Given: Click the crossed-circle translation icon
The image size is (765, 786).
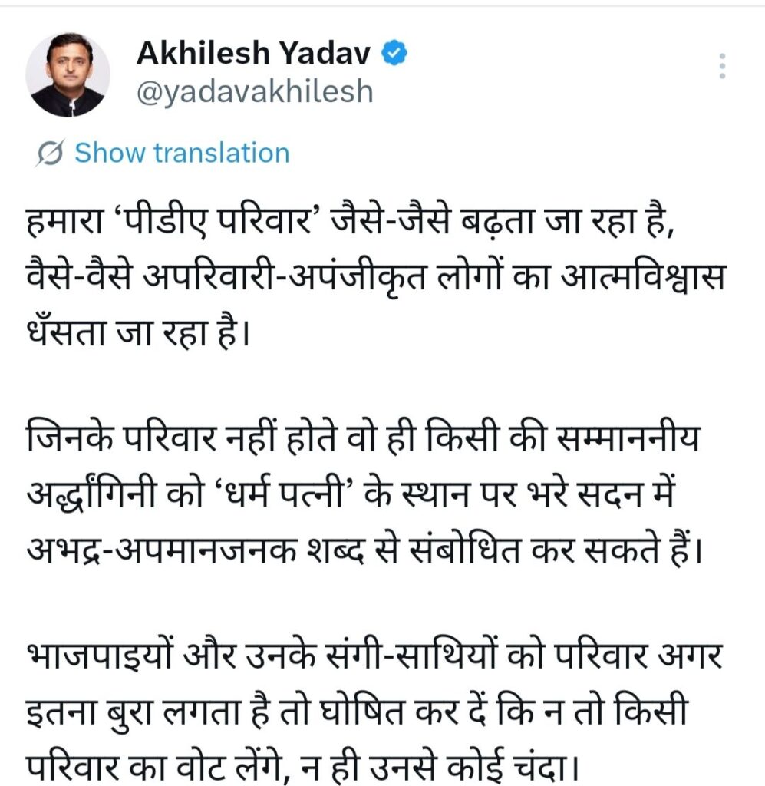Looking at the screenshot, I should click(51, 153).
